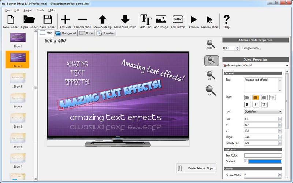The height and width of the screenshot is (183, 293).
Task: Switch to the Main tab
Action: (x=46, y=33)
